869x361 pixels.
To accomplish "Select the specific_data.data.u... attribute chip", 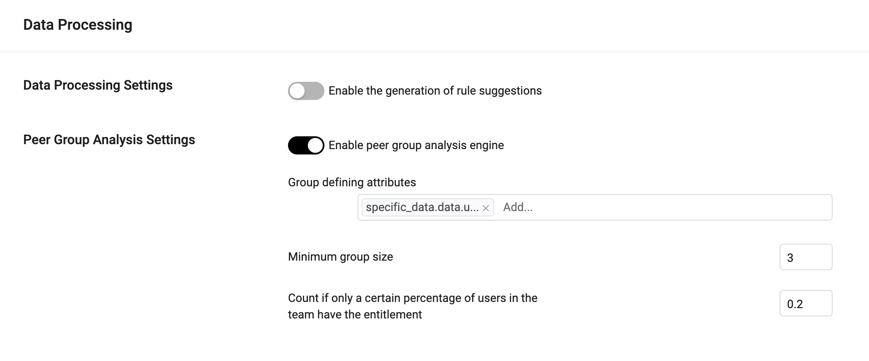I will coord(420,207).
